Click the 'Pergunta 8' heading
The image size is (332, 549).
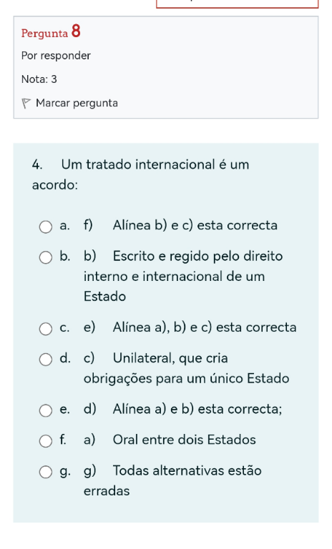click(51, 31)
